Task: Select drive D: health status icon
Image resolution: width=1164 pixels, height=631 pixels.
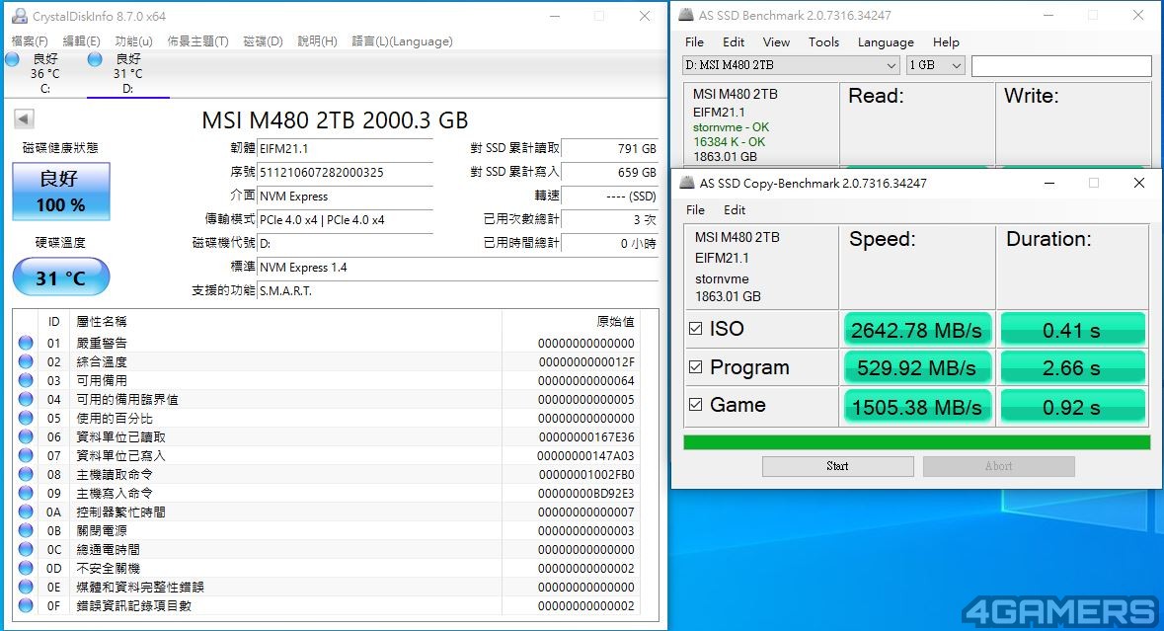Action: tap(95, 59)
